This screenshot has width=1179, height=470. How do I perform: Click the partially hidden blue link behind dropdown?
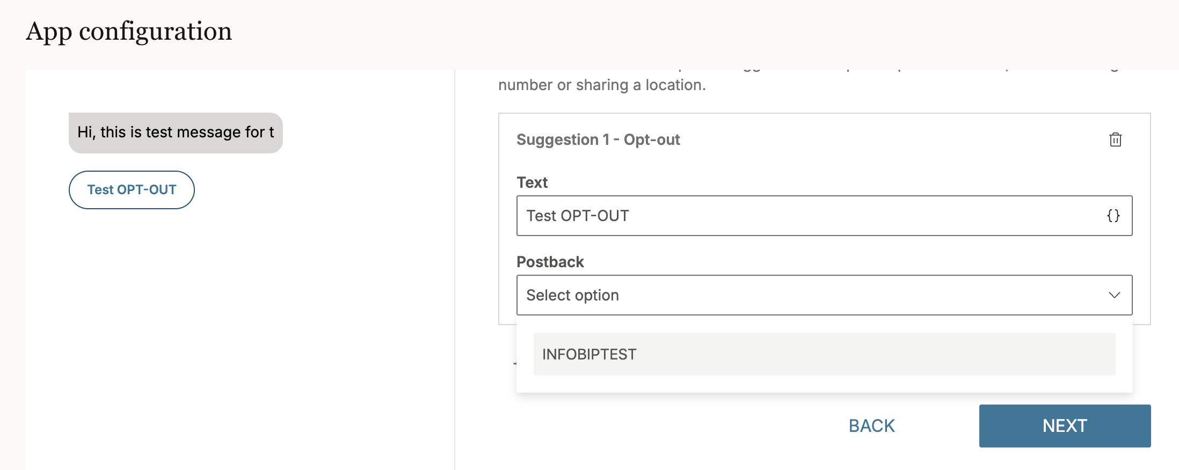coord(514,364)
